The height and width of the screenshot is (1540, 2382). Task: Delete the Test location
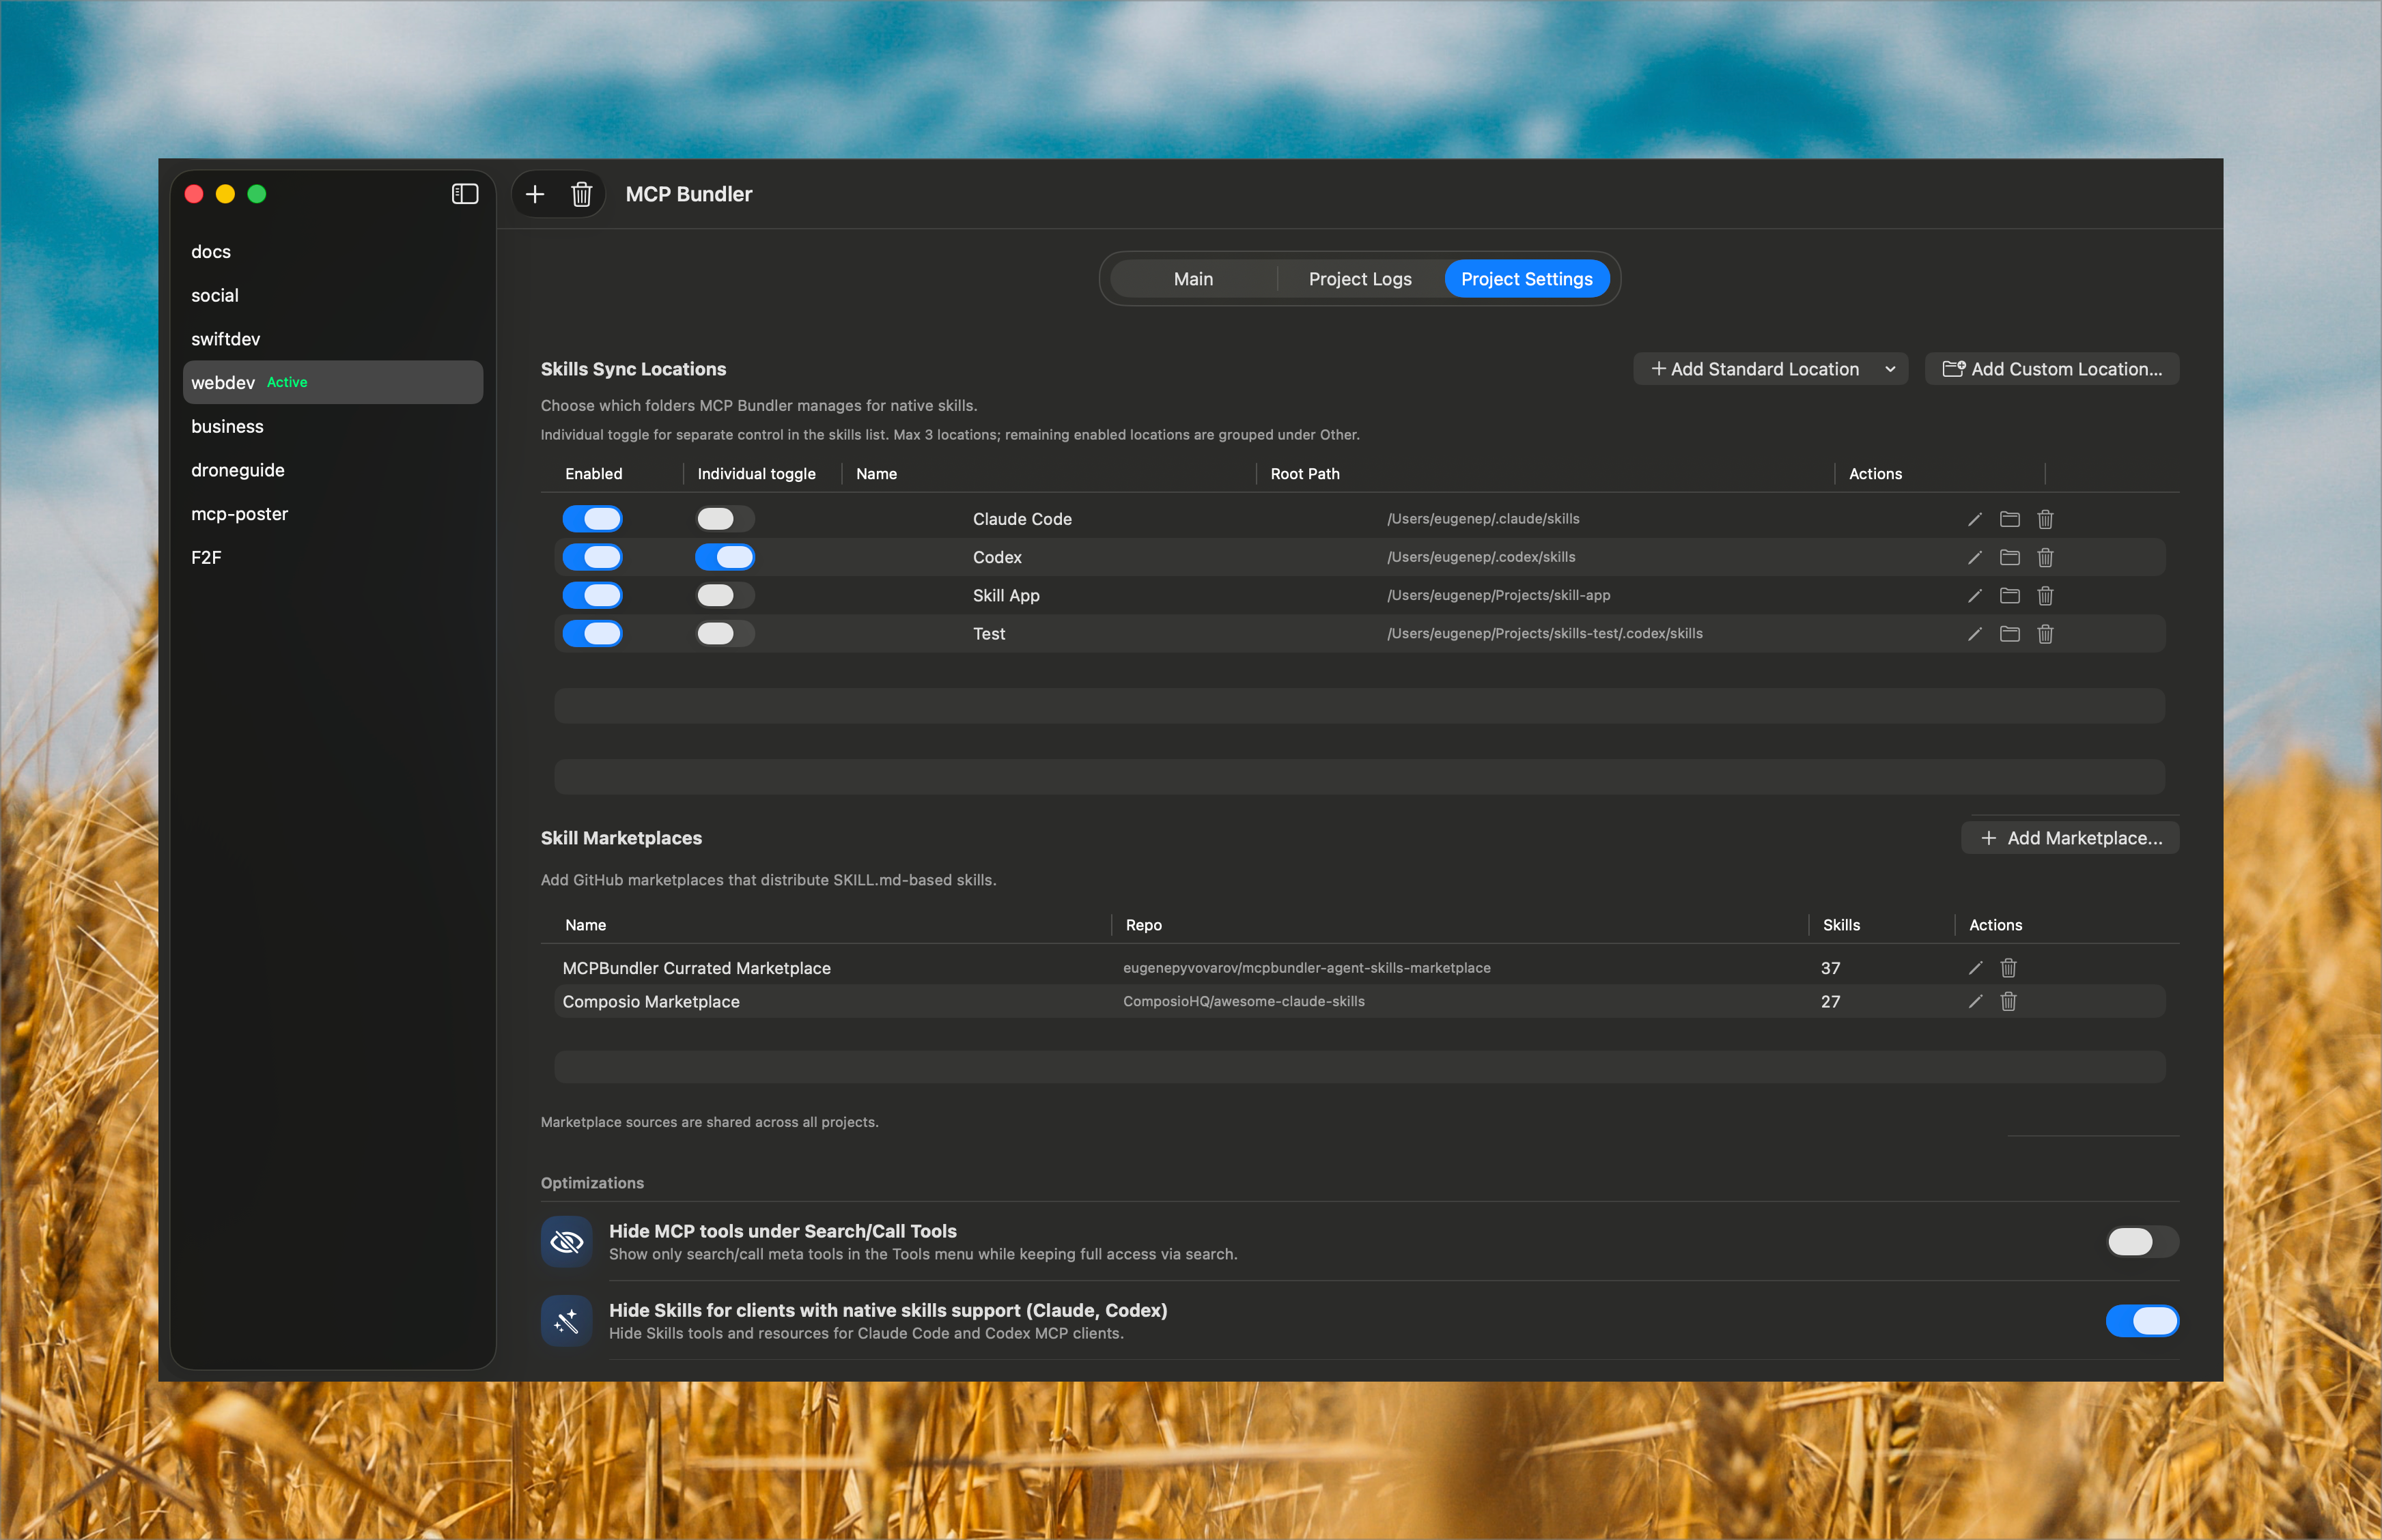coord(2046,634)
